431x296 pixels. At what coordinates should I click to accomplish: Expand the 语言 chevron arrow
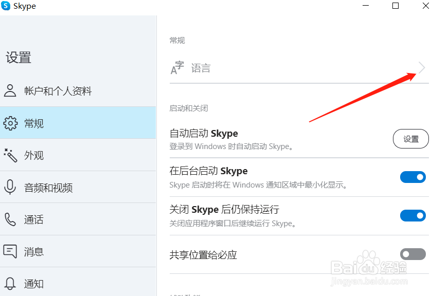422,68
